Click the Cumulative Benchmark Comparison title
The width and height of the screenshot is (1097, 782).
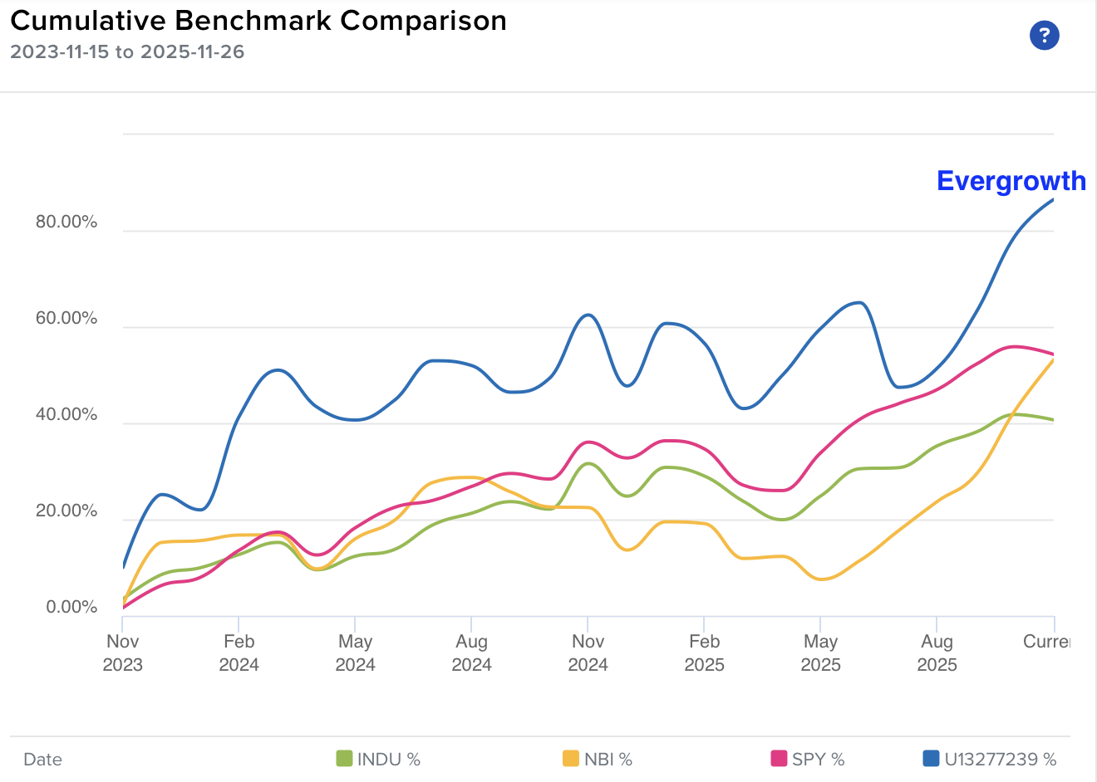click(258, 21)
